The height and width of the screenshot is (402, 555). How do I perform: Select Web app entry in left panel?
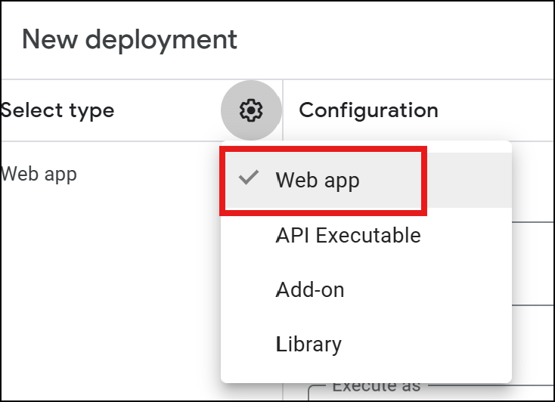click(39, 174)
